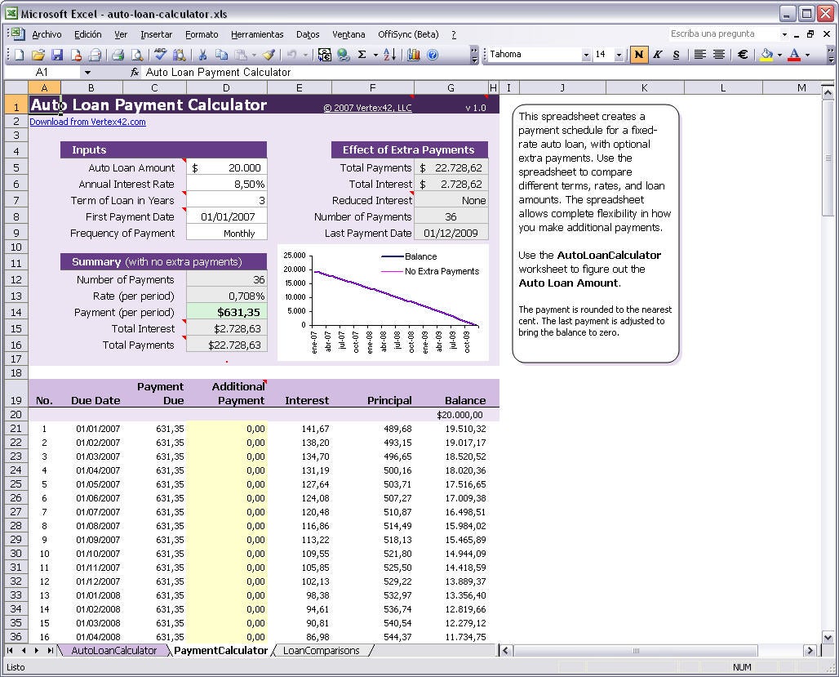839x677 pixels.
Task: Click the Download from Vertex42.com link
Action: (87, 122)
